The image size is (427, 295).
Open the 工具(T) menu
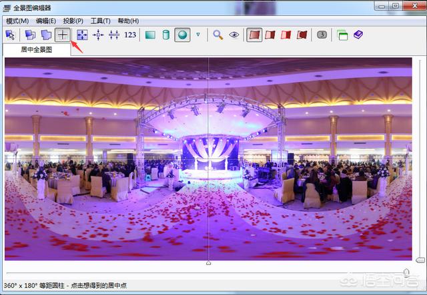coord(101,21)
